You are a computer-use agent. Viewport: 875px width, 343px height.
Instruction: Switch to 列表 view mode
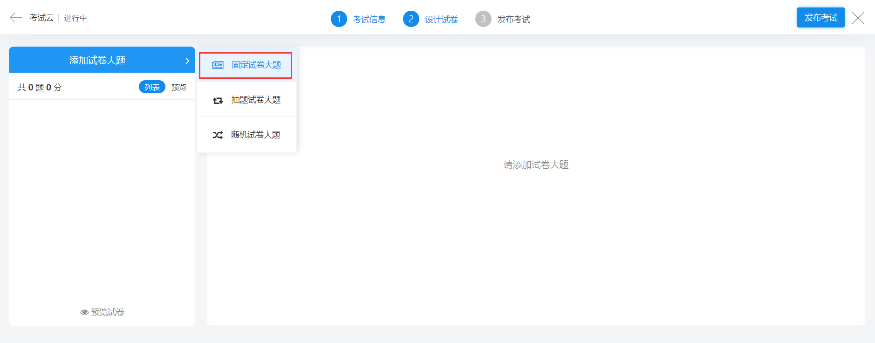tap(152, 87)
